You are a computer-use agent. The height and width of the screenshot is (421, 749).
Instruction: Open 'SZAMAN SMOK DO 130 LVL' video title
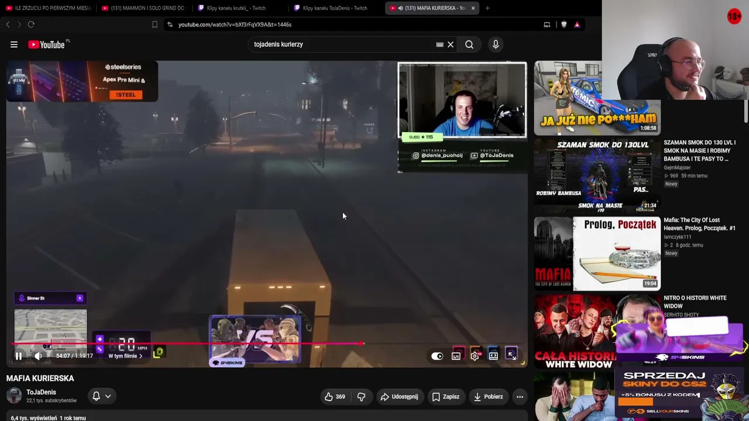[x=699, y=151]
